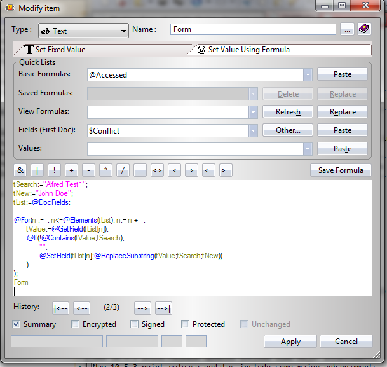The width and height of the screenshot is (387, 367).
Task: Jump to first history entry
Action: pyautogui.click(x=61, y=308)
